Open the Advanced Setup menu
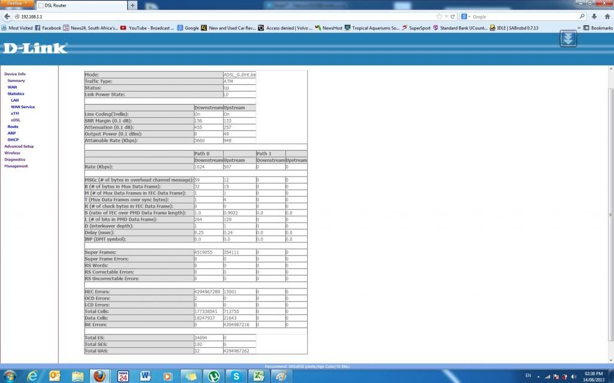The image size is (614, 383). [19, 146]
